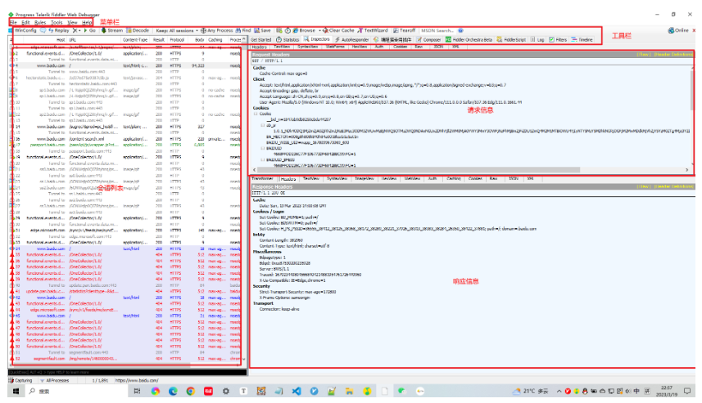Click the MSDN Search input field
Screen dimensions: 702x403
(437, 30)
